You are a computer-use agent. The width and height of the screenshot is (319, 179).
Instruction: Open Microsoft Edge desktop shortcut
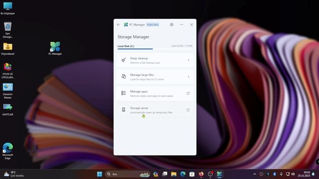pyautogui.click(x=8, y=151)
